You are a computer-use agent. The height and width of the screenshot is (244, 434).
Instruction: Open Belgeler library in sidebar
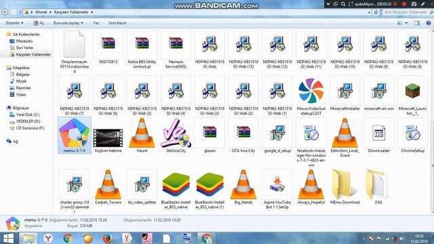coord(20,75)
